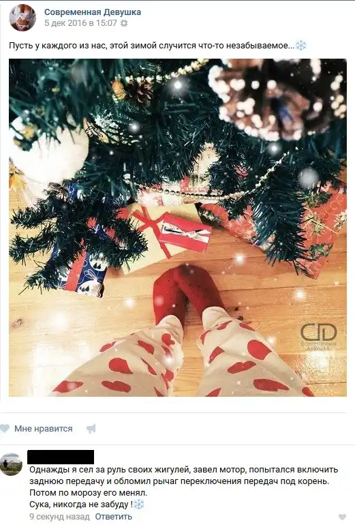This screenshot has height=527, width=355.
Task: Open the commenter's round avatar
Action: (x=11, y=464)
